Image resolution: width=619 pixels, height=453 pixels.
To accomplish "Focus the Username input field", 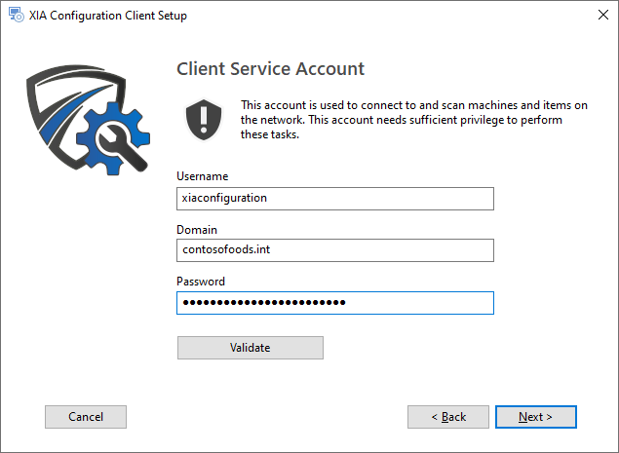I will [x=335, y=199].
